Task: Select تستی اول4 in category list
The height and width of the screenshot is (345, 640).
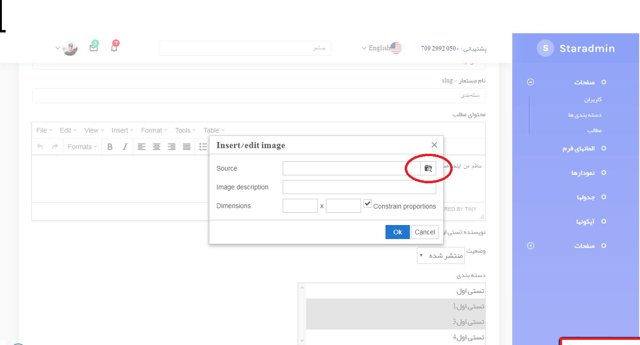Action: (395, 337)
